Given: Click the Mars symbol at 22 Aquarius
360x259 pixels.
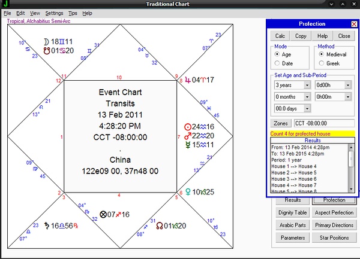Looking at the screenshot, I should click(187, 136).
